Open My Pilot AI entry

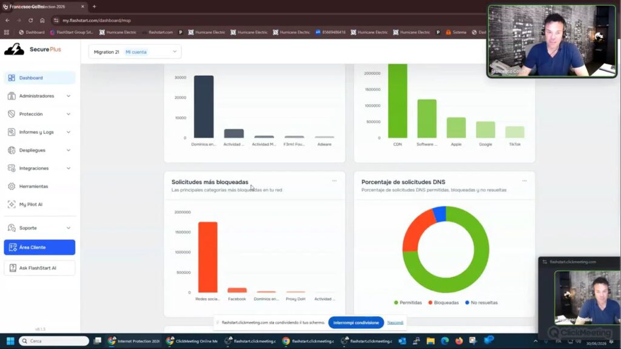coord(39,204)
